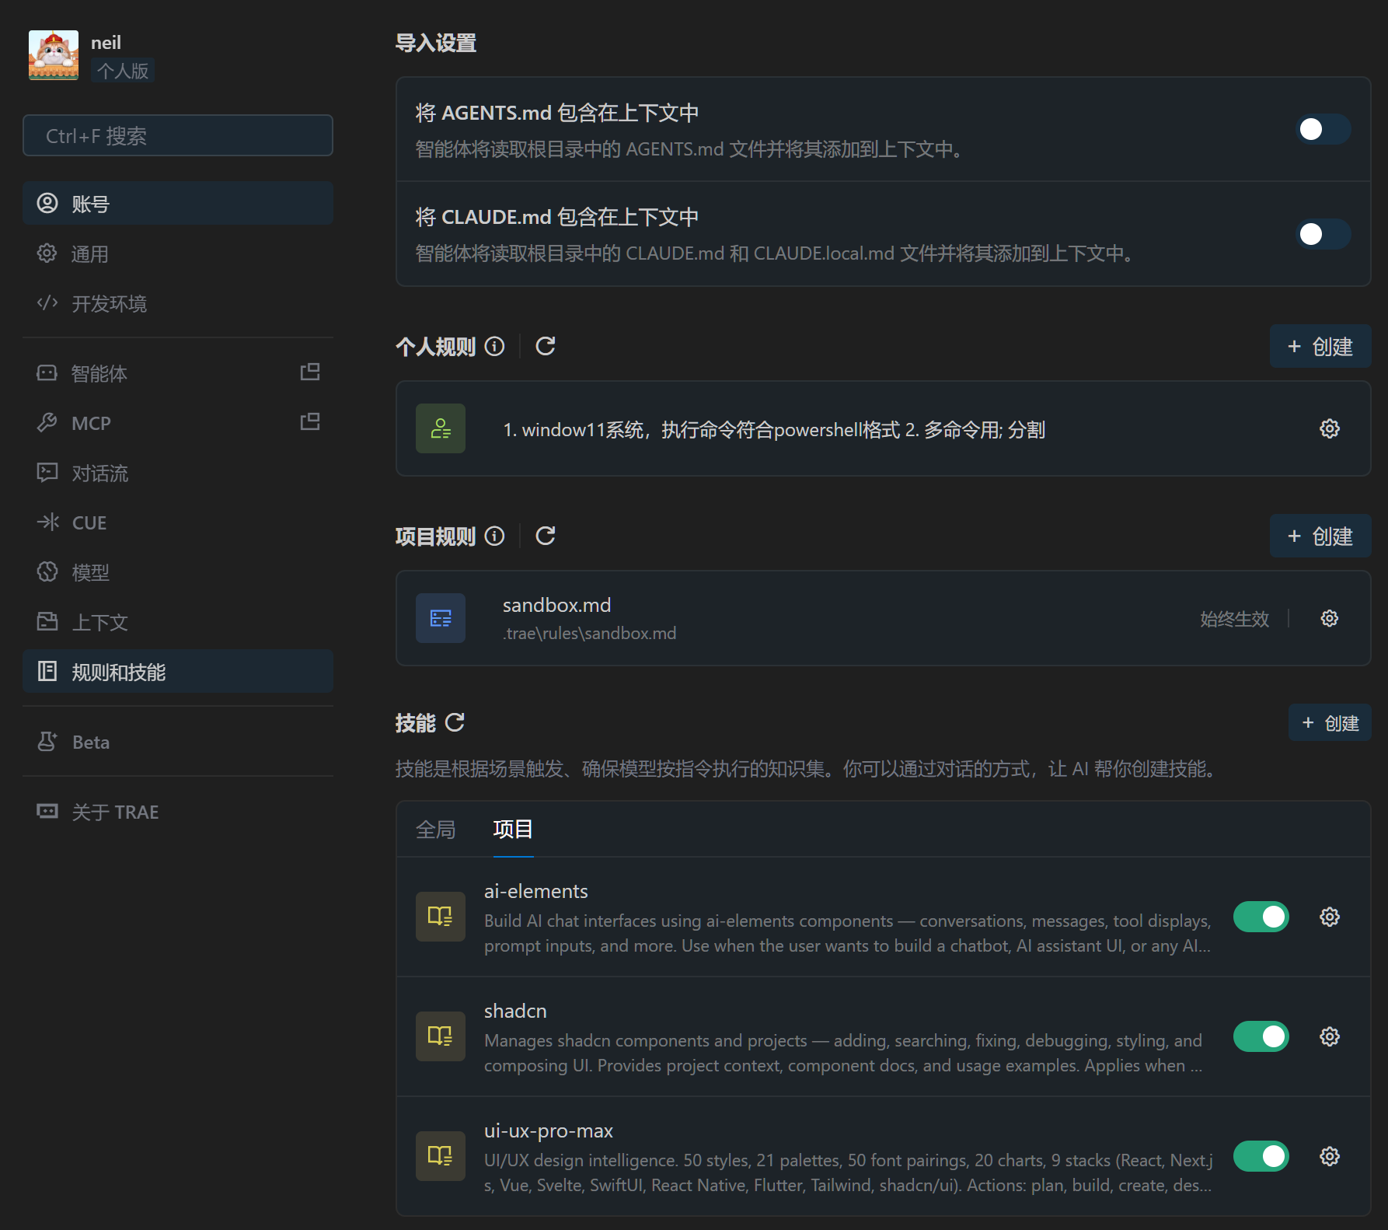This screenshot has width=1388, height=1230.
Task: Refresh the 个人规则 personal rules list
Action: pyautogui.click(x=545, y=346)
